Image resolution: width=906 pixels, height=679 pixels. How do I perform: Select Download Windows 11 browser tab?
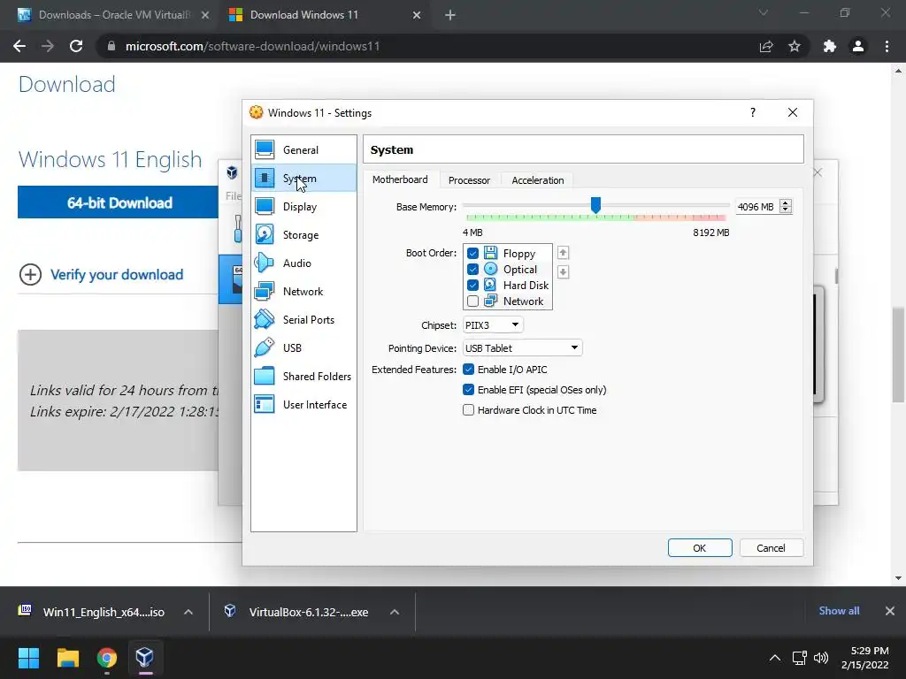pos(304,15)
